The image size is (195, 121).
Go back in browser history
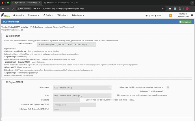(x=3, y=8)
